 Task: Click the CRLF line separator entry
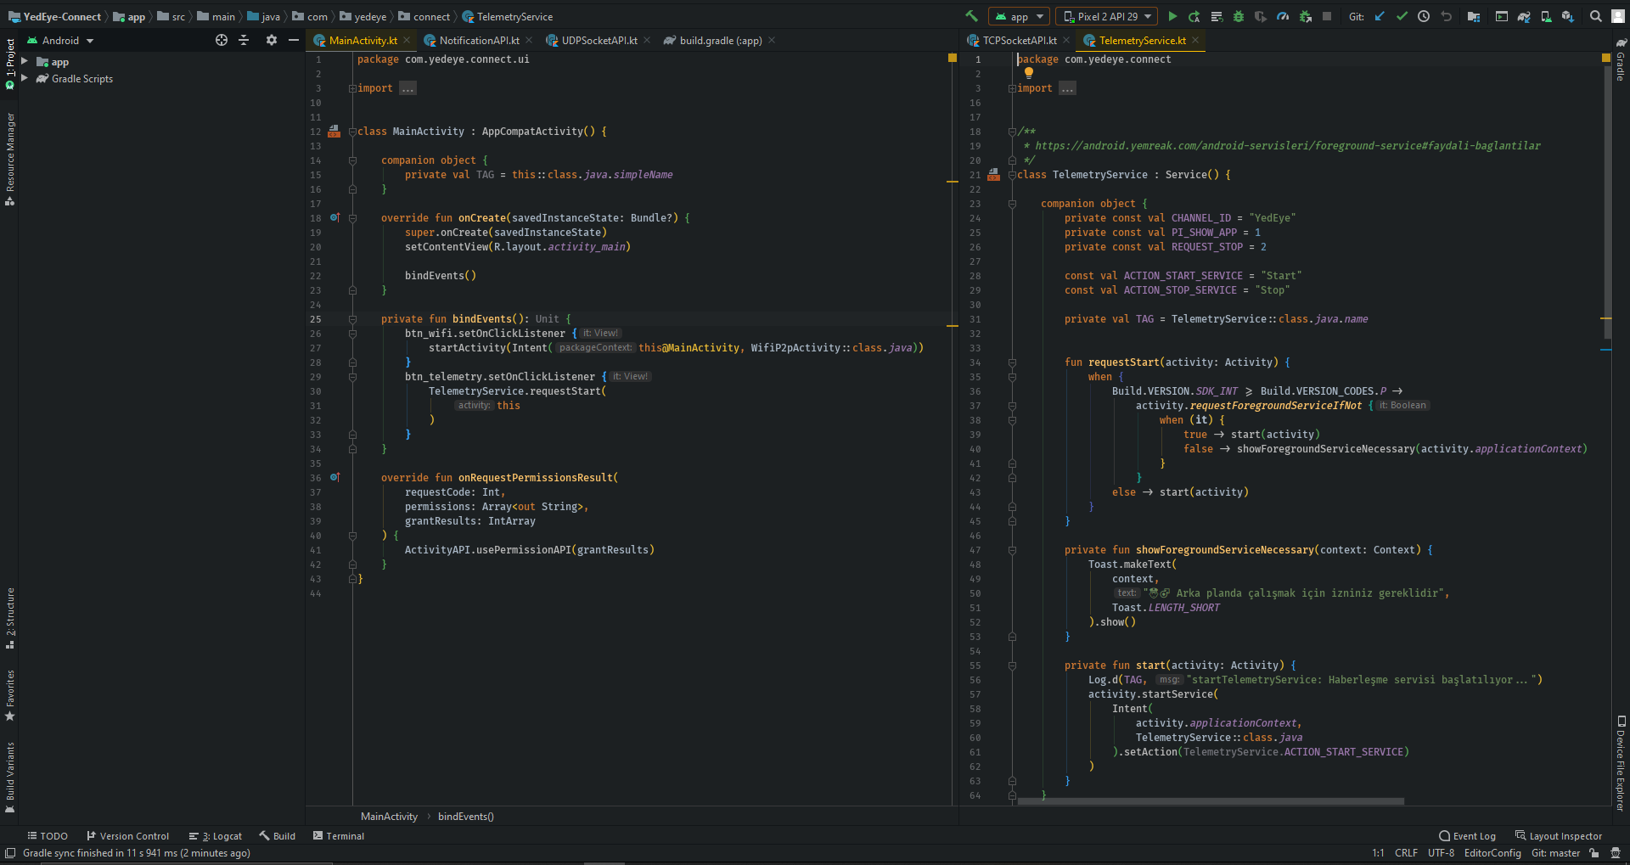tap(1406, 853)
